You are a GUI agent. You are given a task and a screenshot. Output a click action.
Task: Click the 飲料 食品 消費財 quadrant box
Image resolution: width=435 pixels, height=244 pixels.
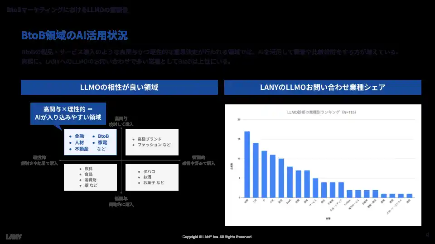click(x=90, y=177)
